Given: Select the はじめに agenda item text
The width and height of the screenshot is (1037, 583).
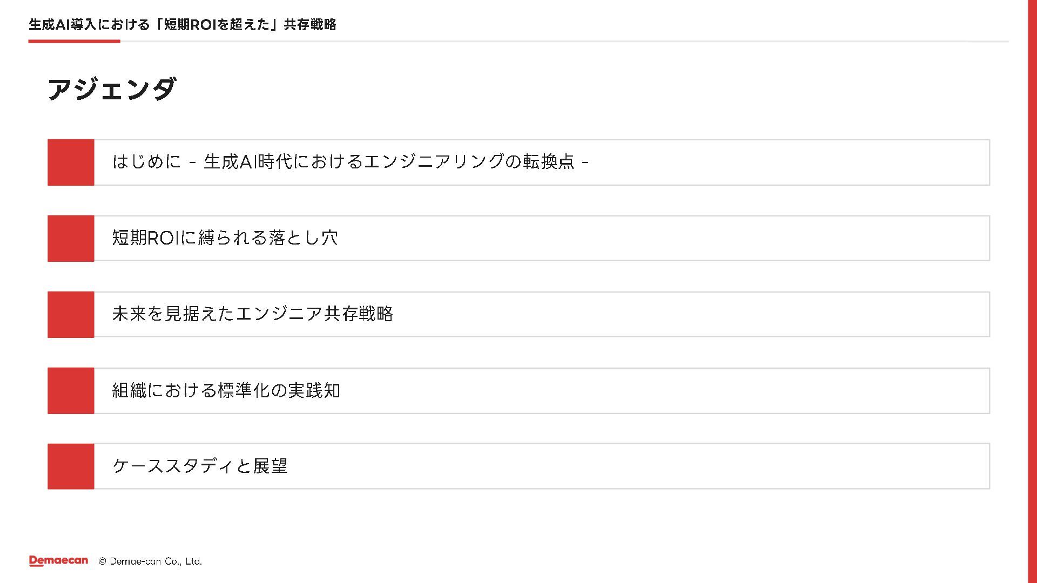Looking at the screenshot, I should (x=350, y=161).
